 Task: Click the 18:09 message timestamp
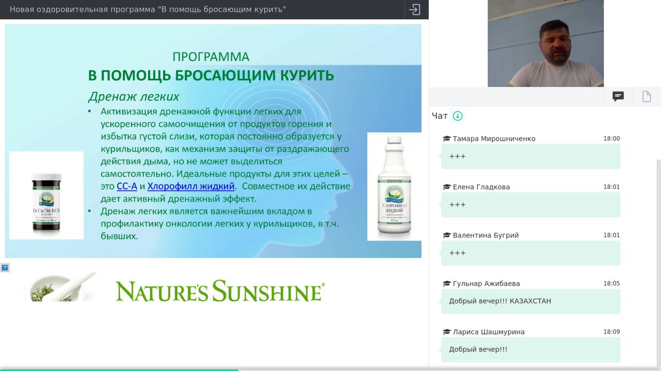[611, 332]
